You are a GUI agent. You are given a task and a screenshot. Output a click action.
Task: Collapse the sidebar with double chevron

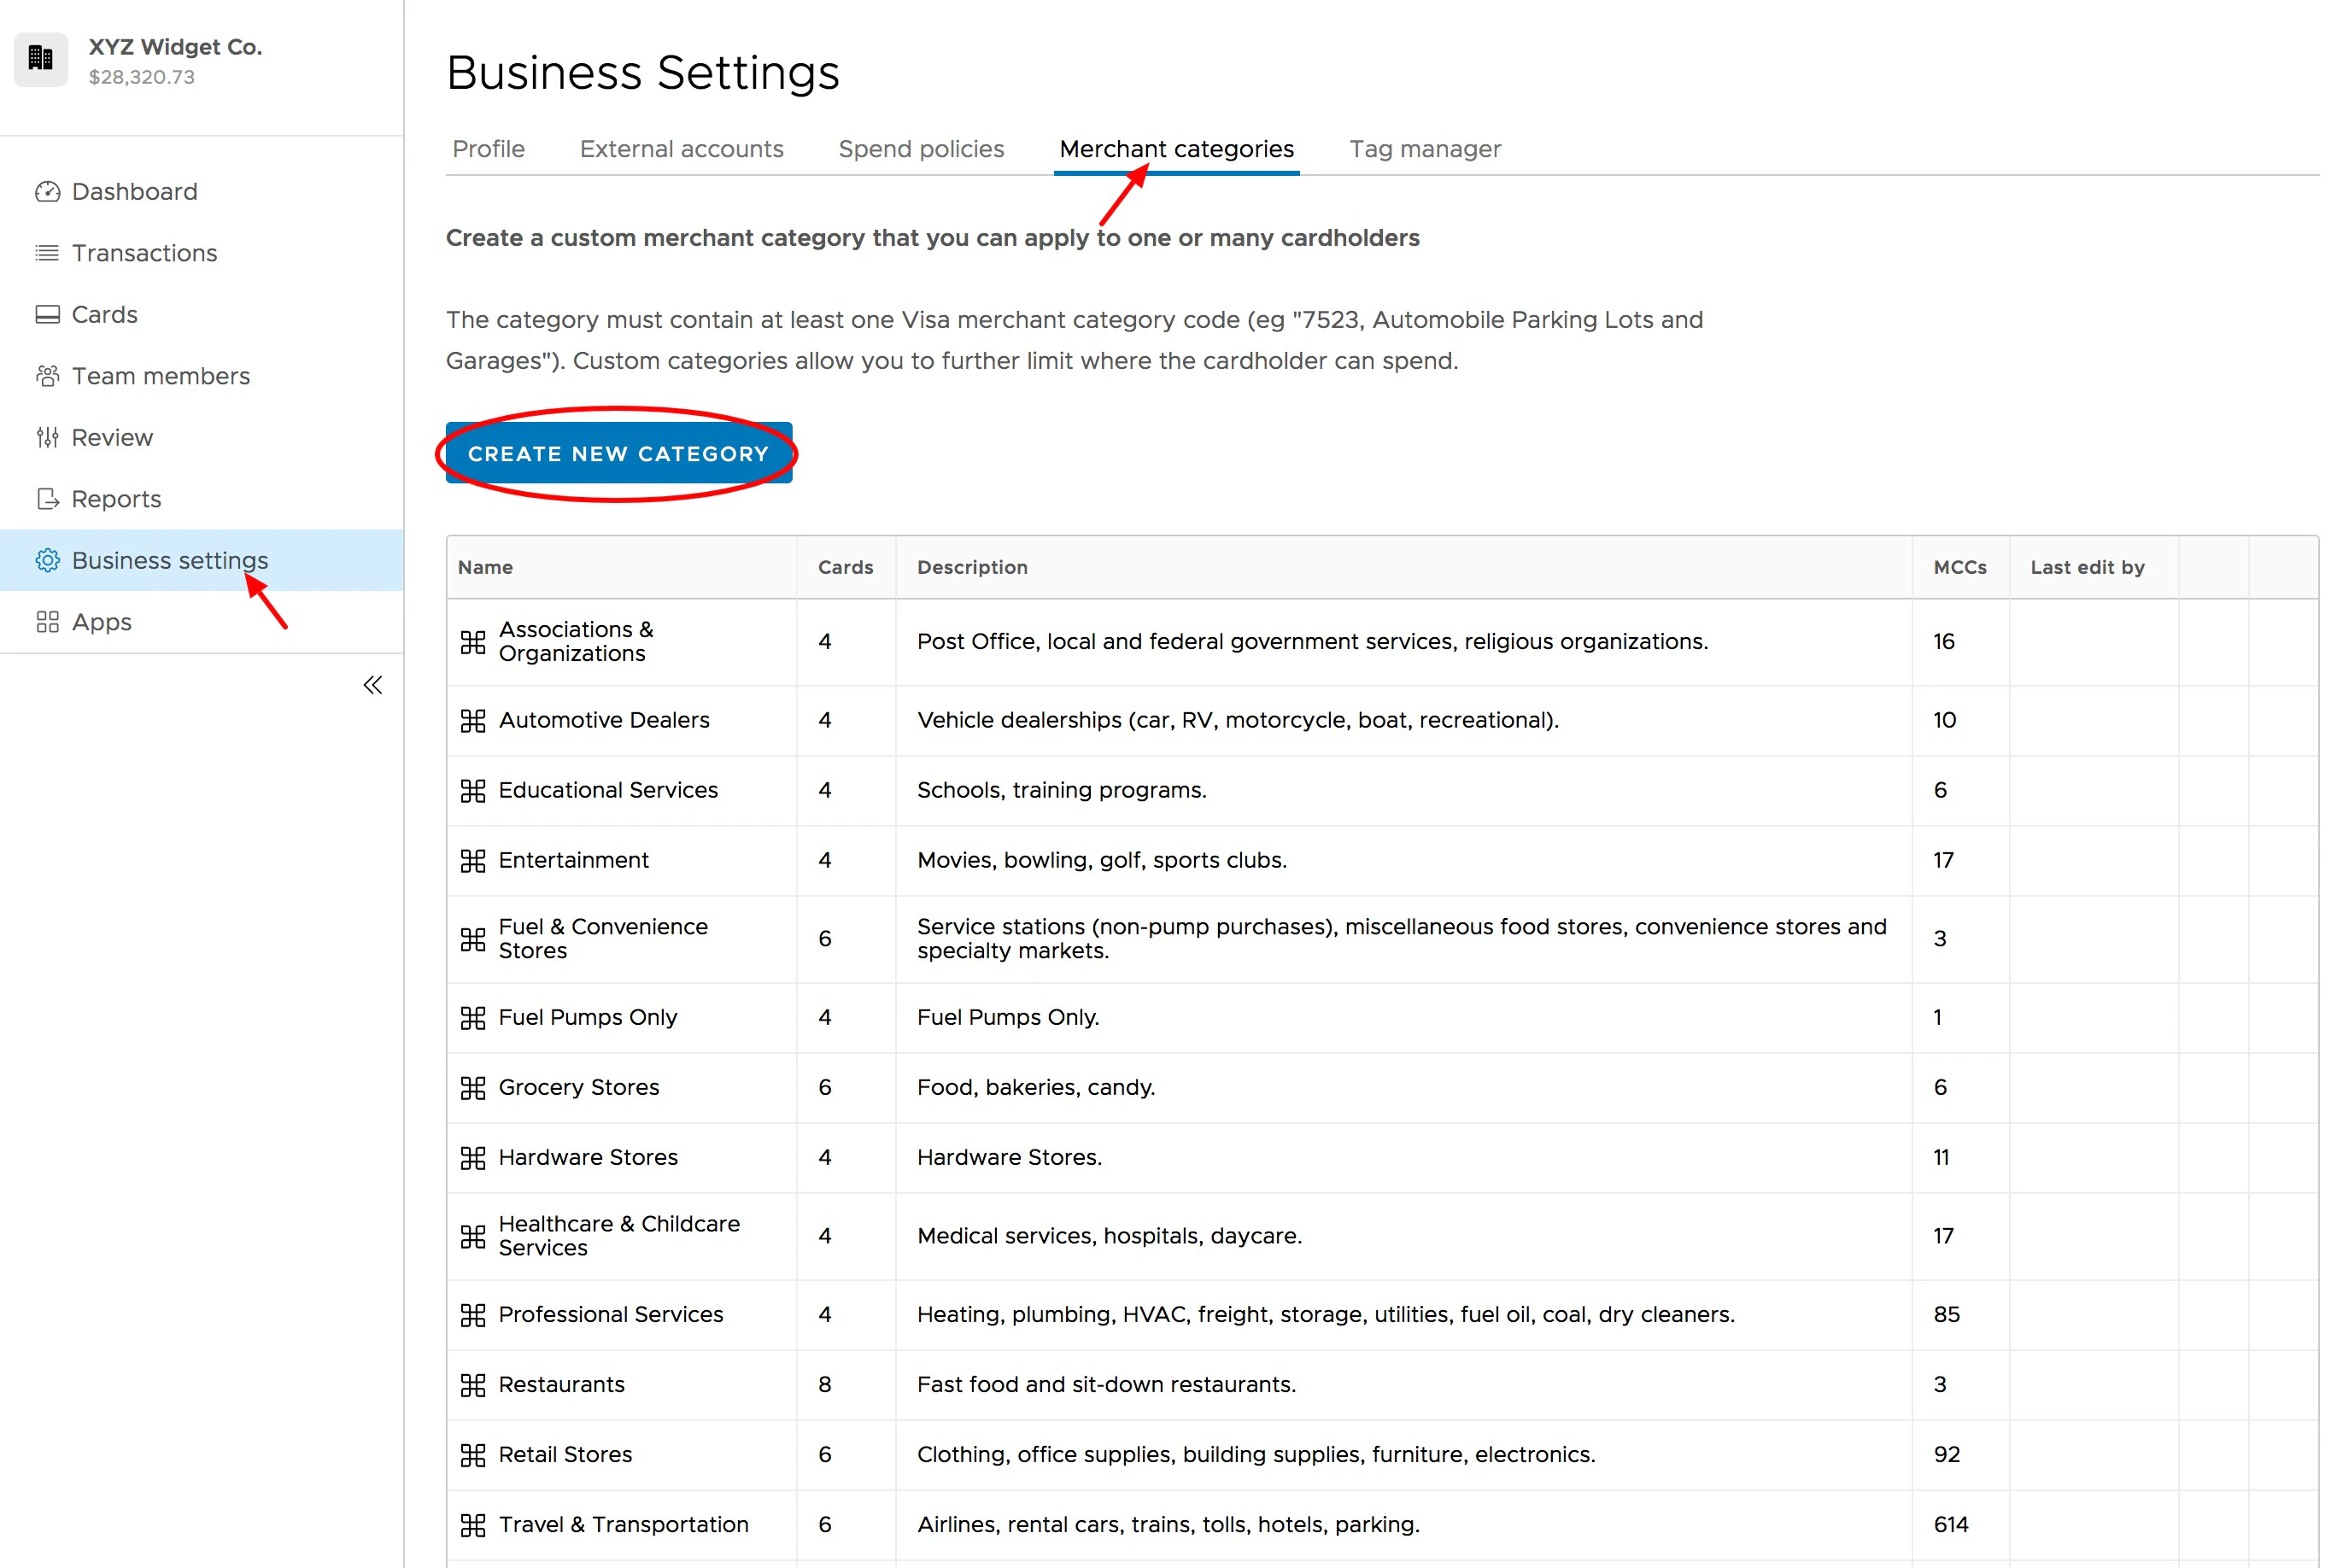372,685
